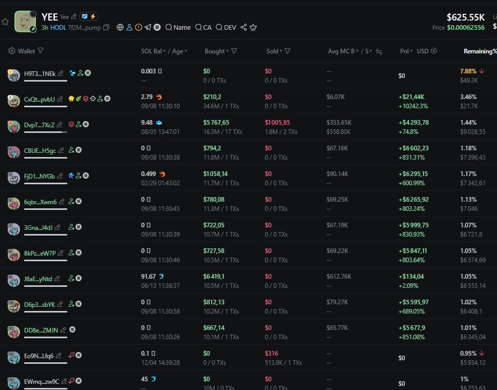Image resolution: width=497 pixels, height=390 pixels.
Task: Sort by Remaining% column
Action: click(480, 51)
